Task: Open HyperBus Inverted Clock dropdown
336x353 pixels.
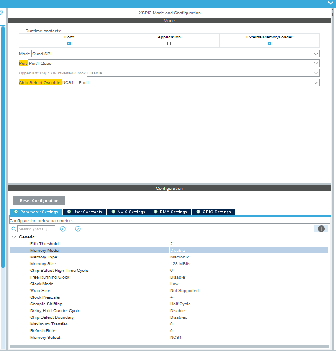Action: [203, 73]
